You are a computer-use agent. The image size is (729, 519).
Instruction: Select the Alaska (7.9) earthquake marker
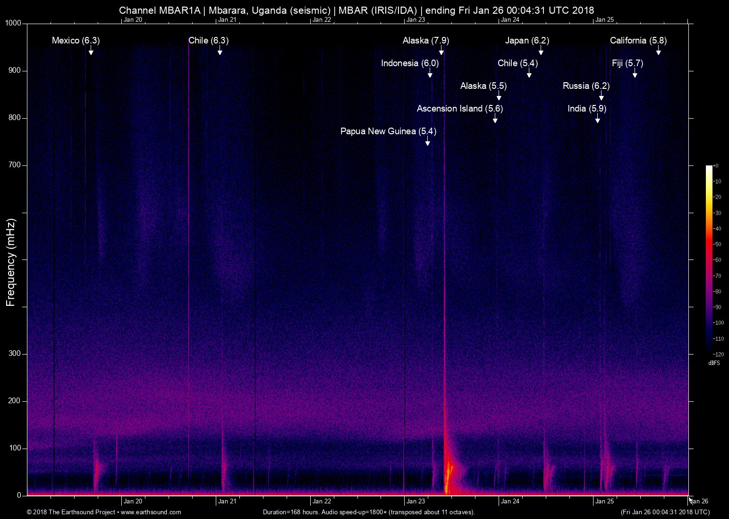pos(425,41)
